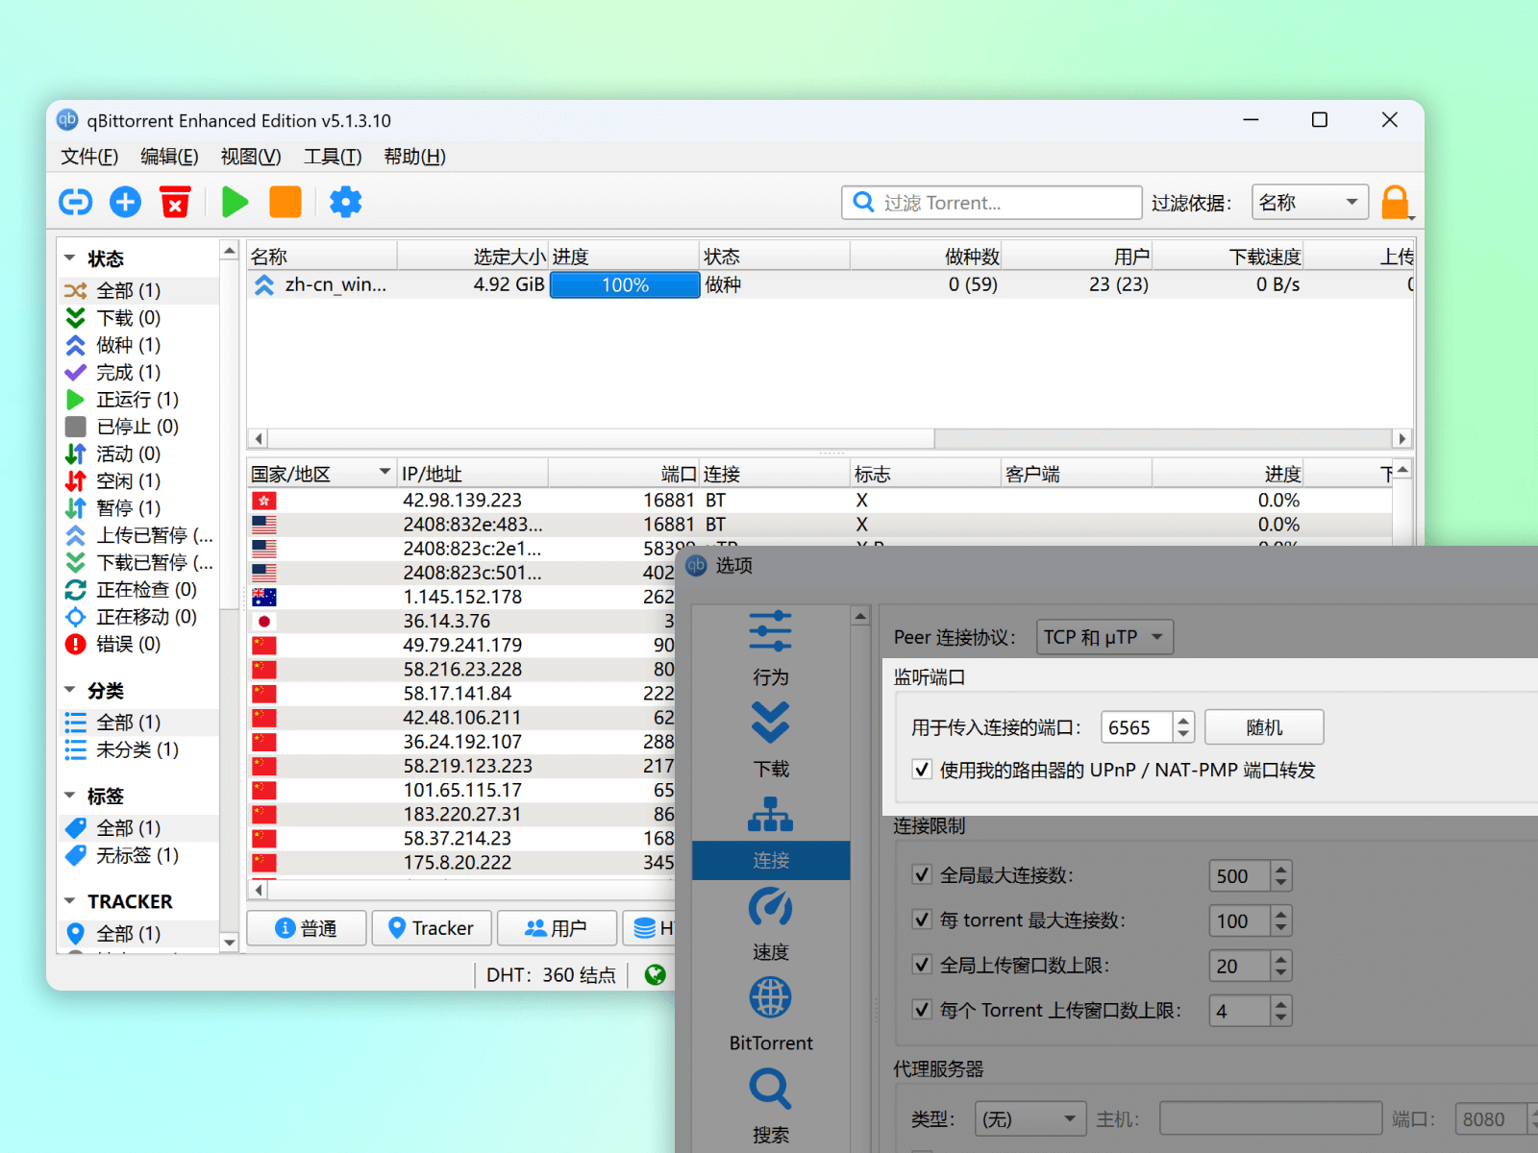Open the Peer 连接协议 dropdown
This screenshot has width=1538, height=1153.
click(x=1104, y=637)
